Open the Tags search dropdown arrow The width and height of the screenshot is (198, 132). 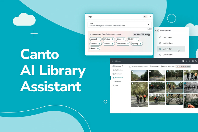pyautogui.click(x=148, y=25)
